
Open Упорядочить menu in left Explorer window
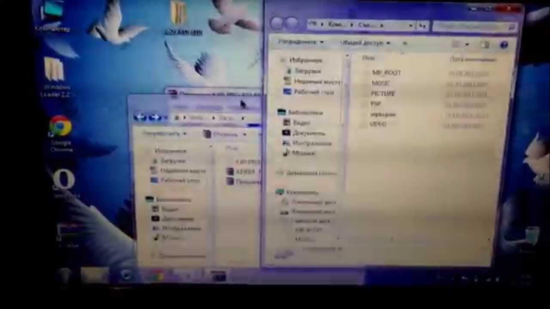(164, 133)
